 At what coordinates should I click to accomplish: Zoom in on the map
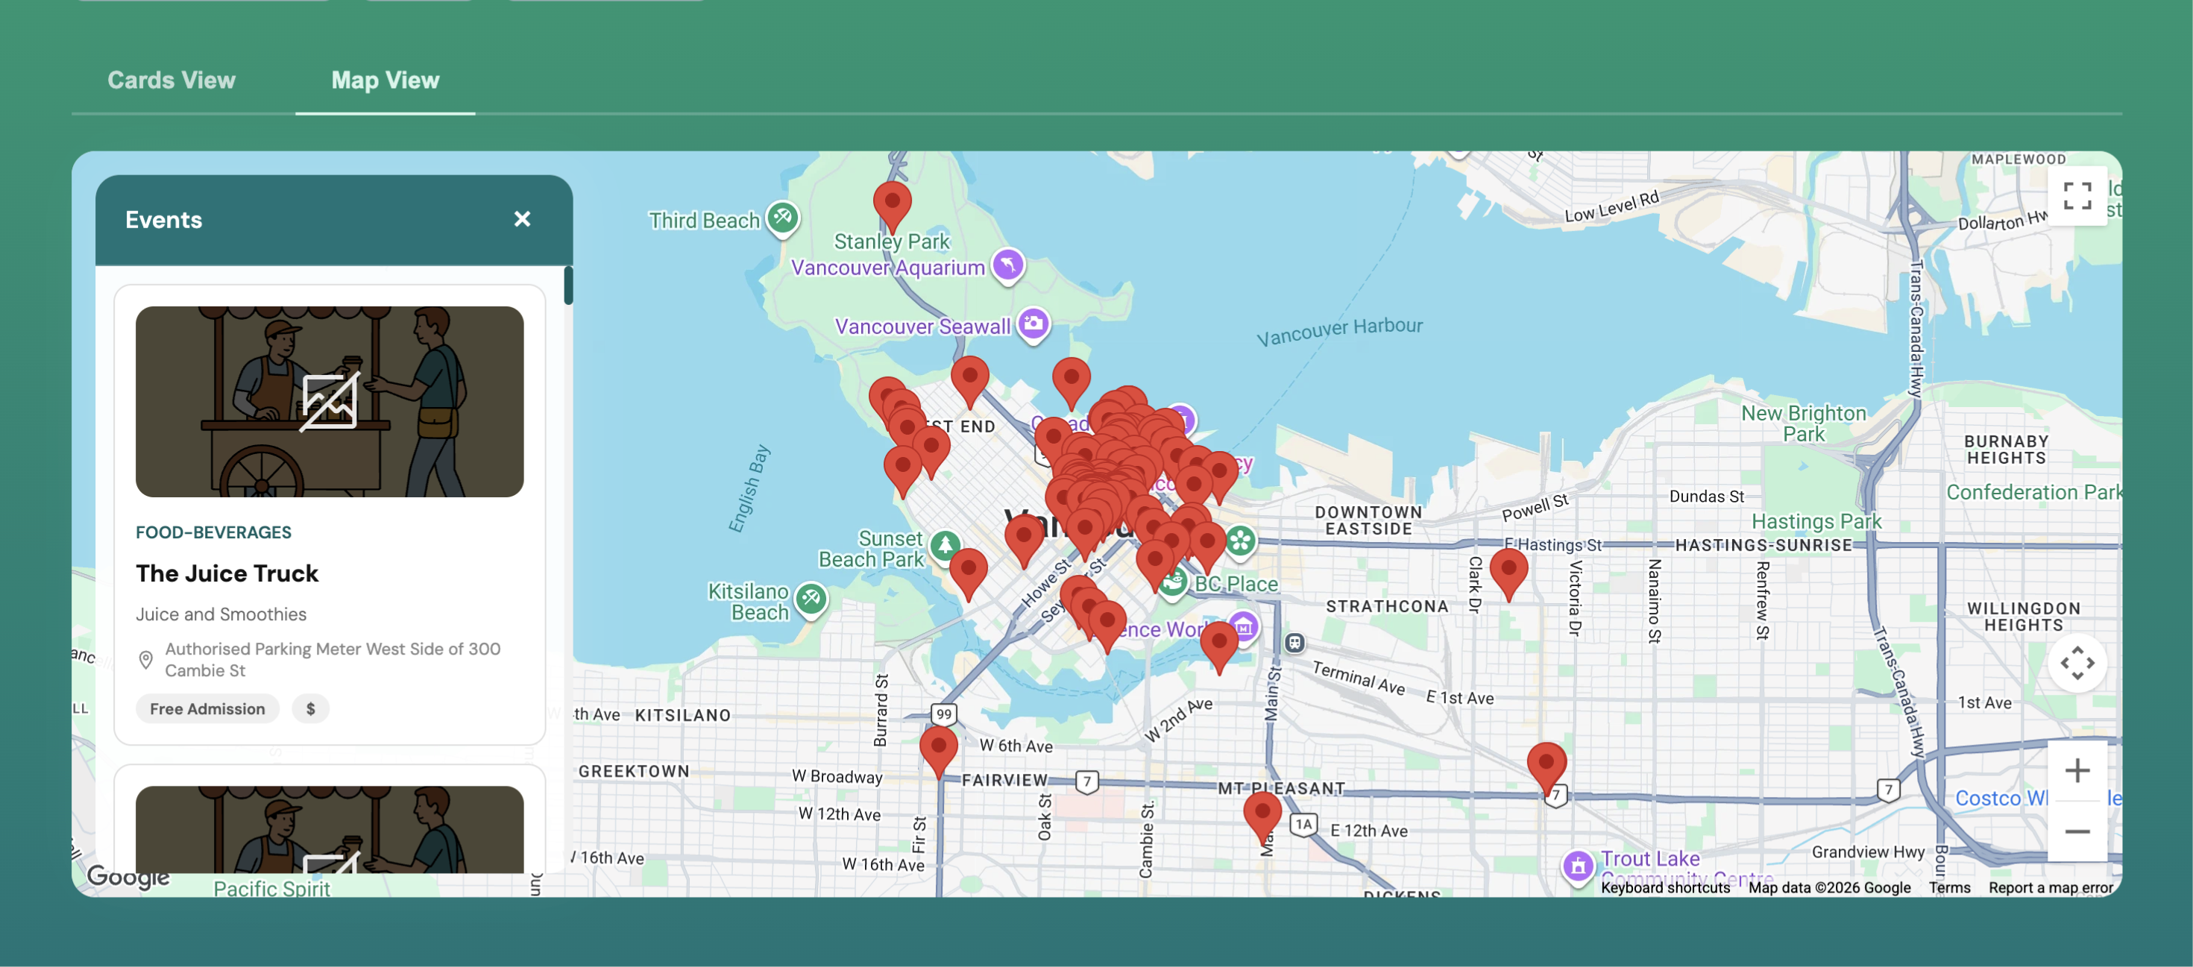pos(2077,770)
